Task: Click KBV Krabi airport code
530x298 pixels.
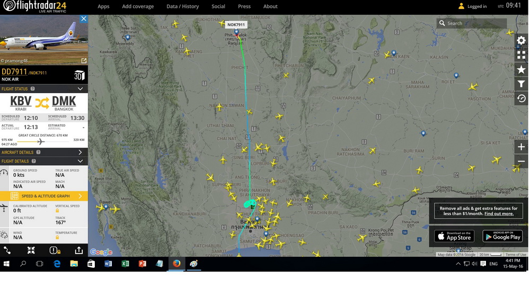Action: pos(21,101)
